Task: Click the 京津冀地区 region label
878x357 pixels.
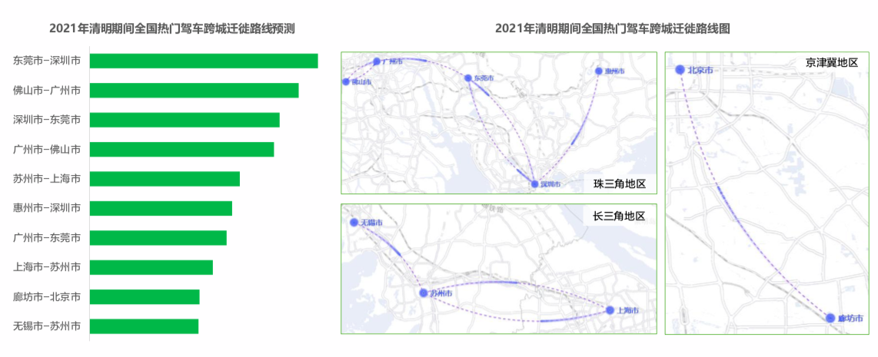Action: pos(832,62)
